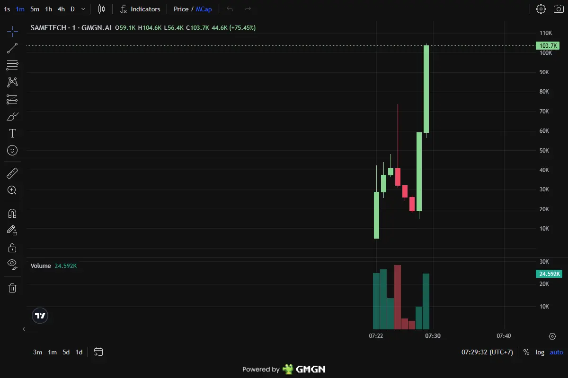568x378 pixels.
Task: Click the TradingView logo badge
Action: pyautogui.click(x=40, y=316)
